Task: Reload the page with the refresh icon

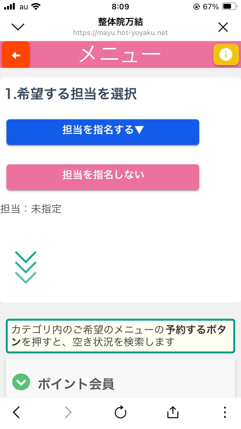Action: [121, 412]
